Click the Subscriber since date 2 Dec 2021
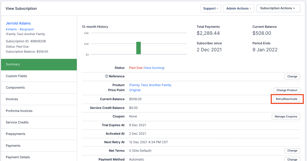307x161 pixels. coord(209,50)
